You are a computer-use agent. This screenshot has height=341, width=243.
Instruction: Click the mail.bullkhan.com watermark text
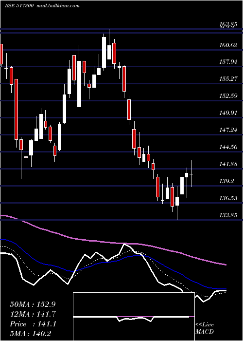[x=58, y=6]
